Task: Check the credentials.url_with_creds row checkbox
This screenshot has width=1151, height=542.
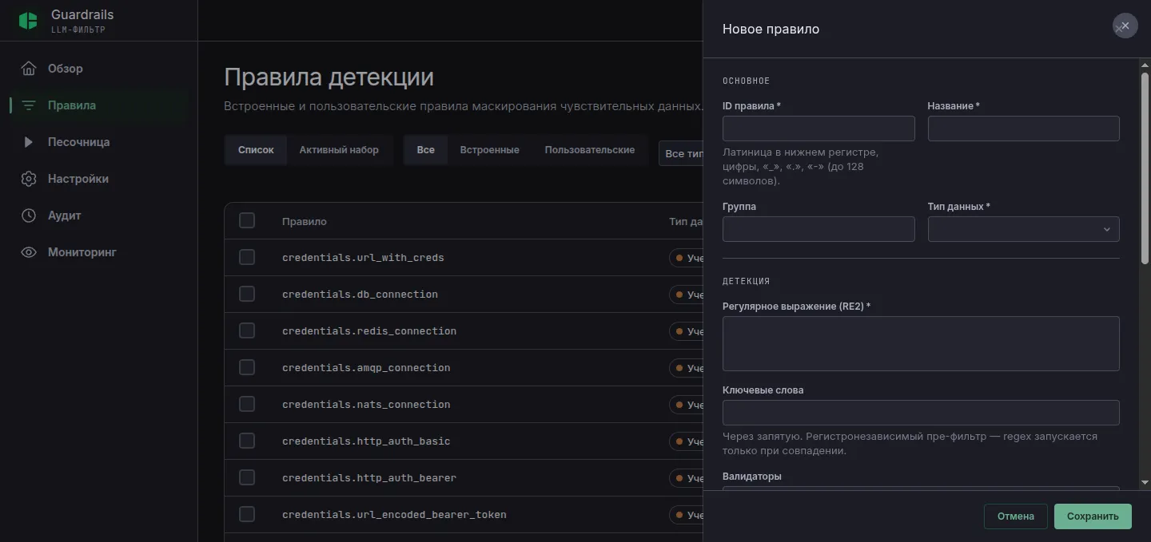Action: tap(247, 257)
